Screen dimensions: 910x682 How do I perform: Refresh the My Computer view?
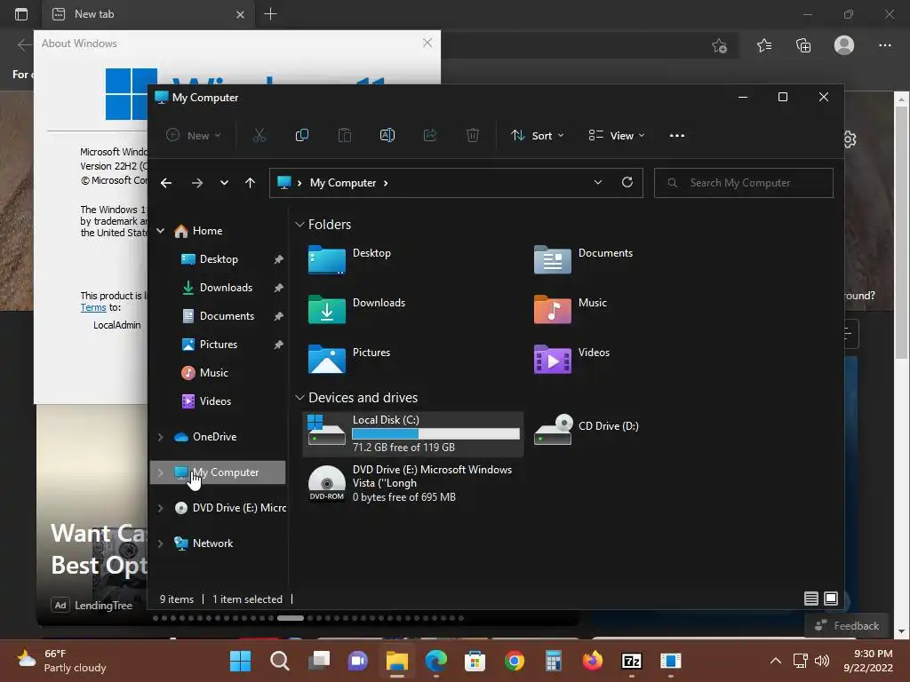pos(627,182)
